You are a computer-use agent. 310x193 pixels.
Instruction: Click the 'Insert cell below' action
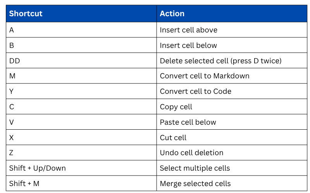tap(188, 46)
